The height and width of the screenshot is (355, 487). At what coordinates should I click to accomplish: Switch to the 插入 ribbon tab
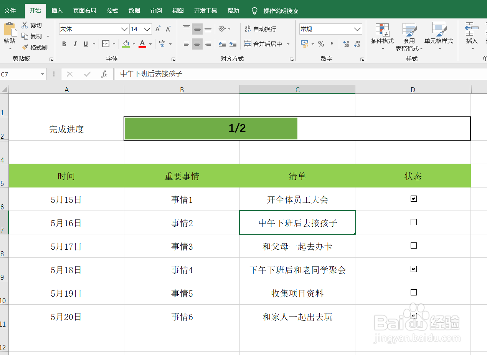coord(57,10)
